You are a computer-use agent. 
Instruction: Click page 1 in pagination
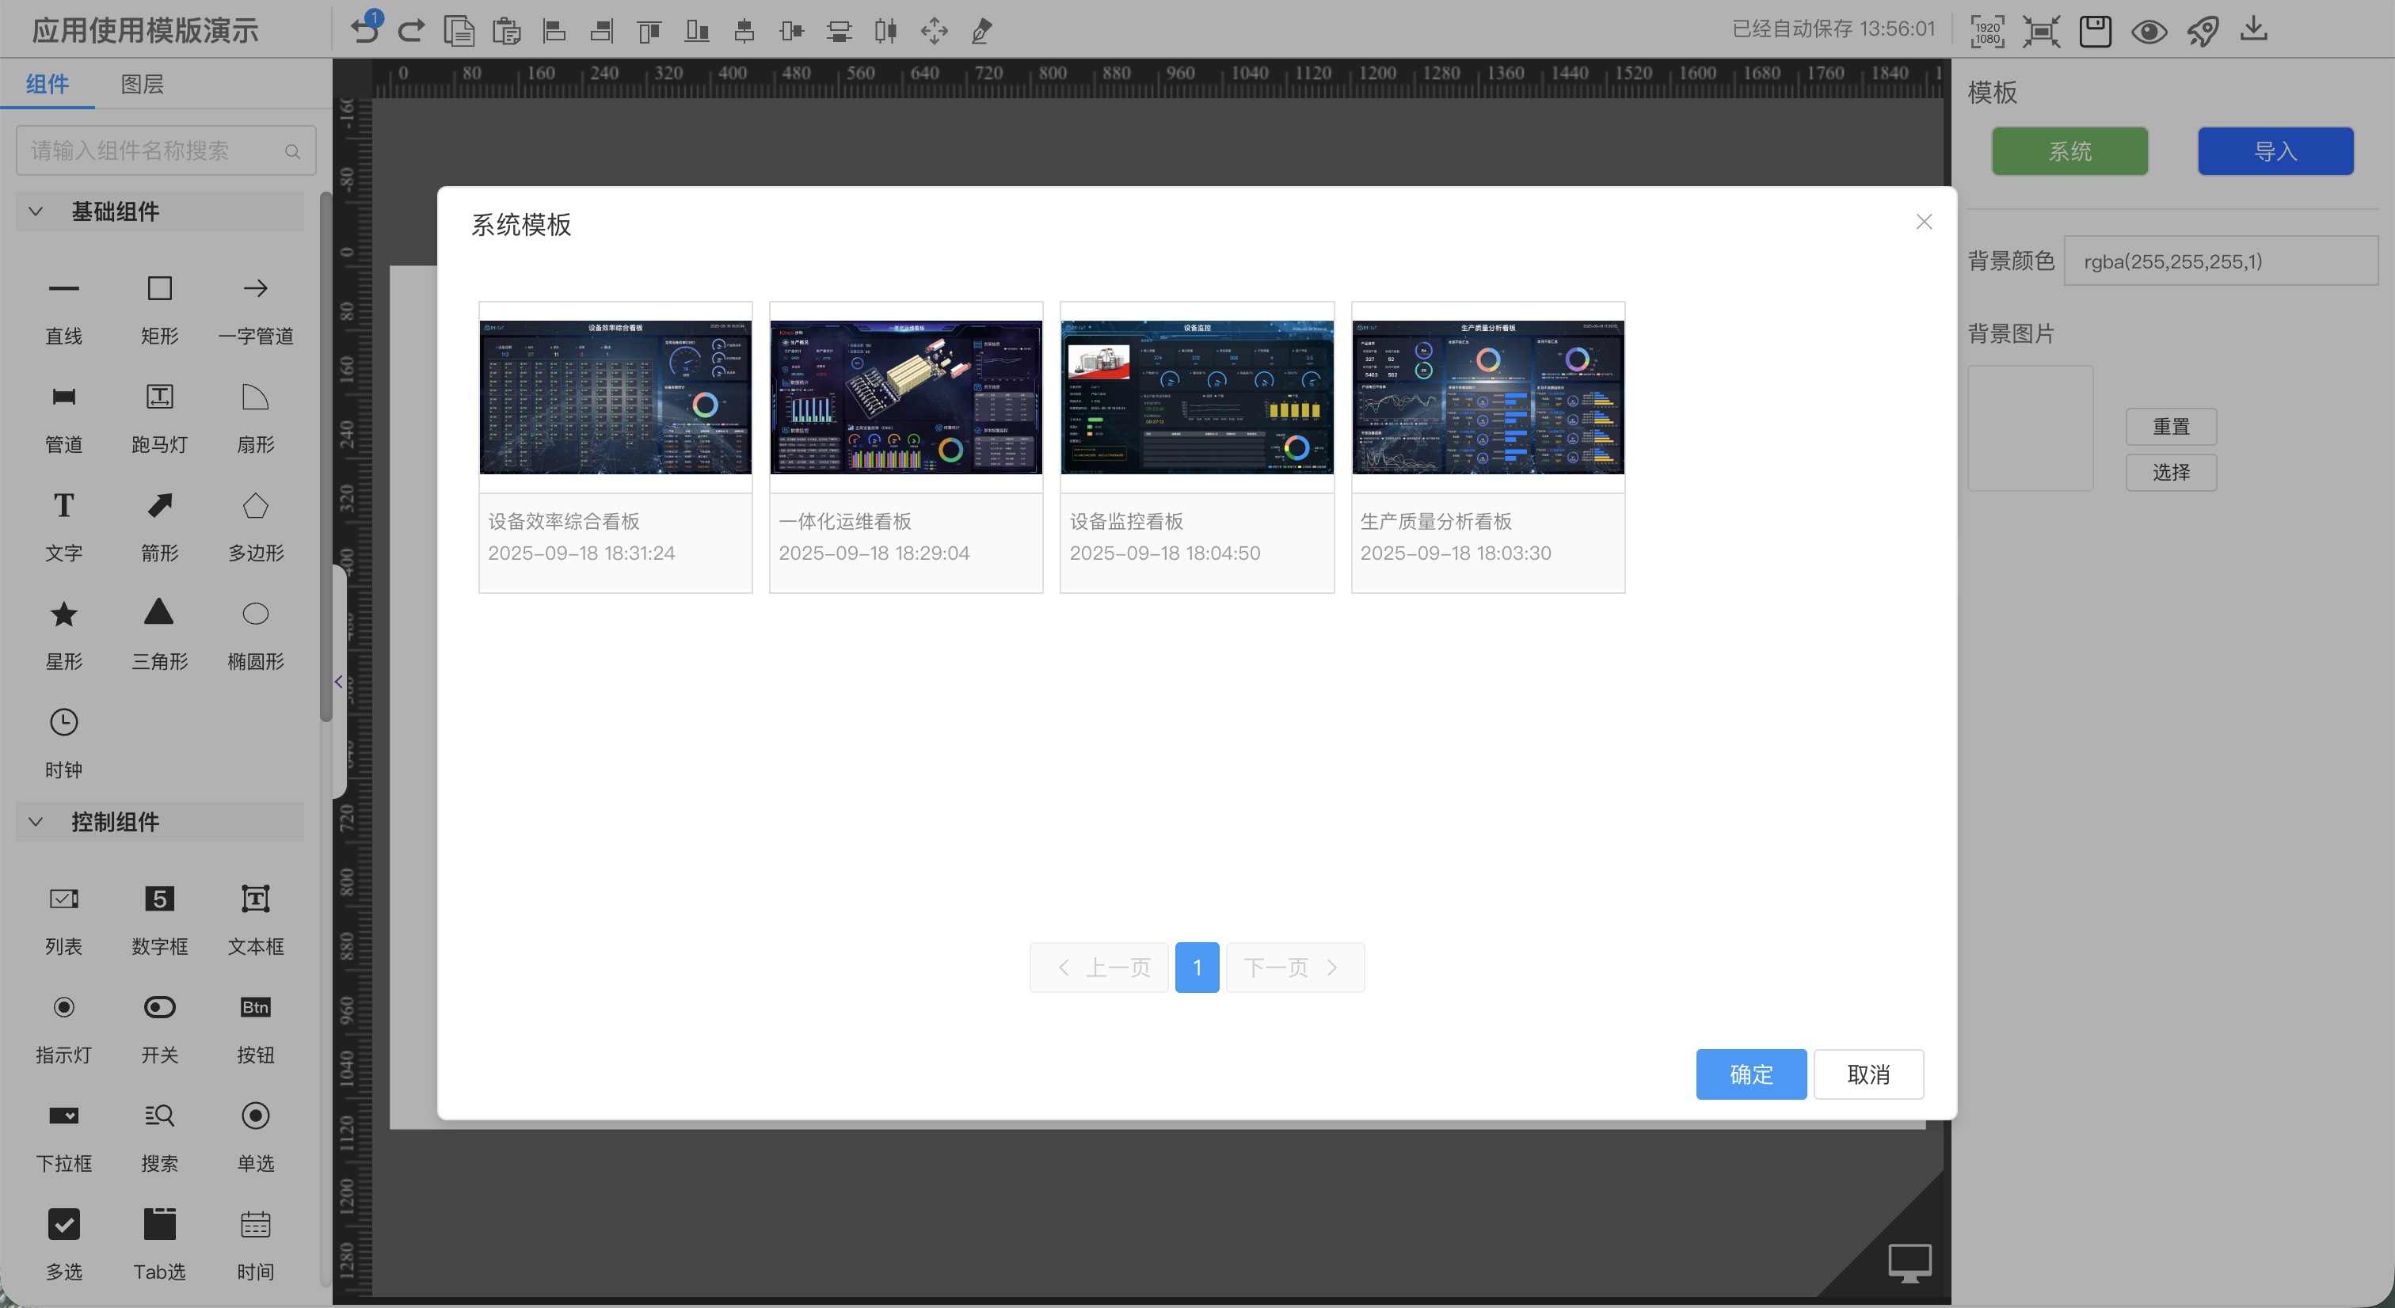(x=1197, y=967)
